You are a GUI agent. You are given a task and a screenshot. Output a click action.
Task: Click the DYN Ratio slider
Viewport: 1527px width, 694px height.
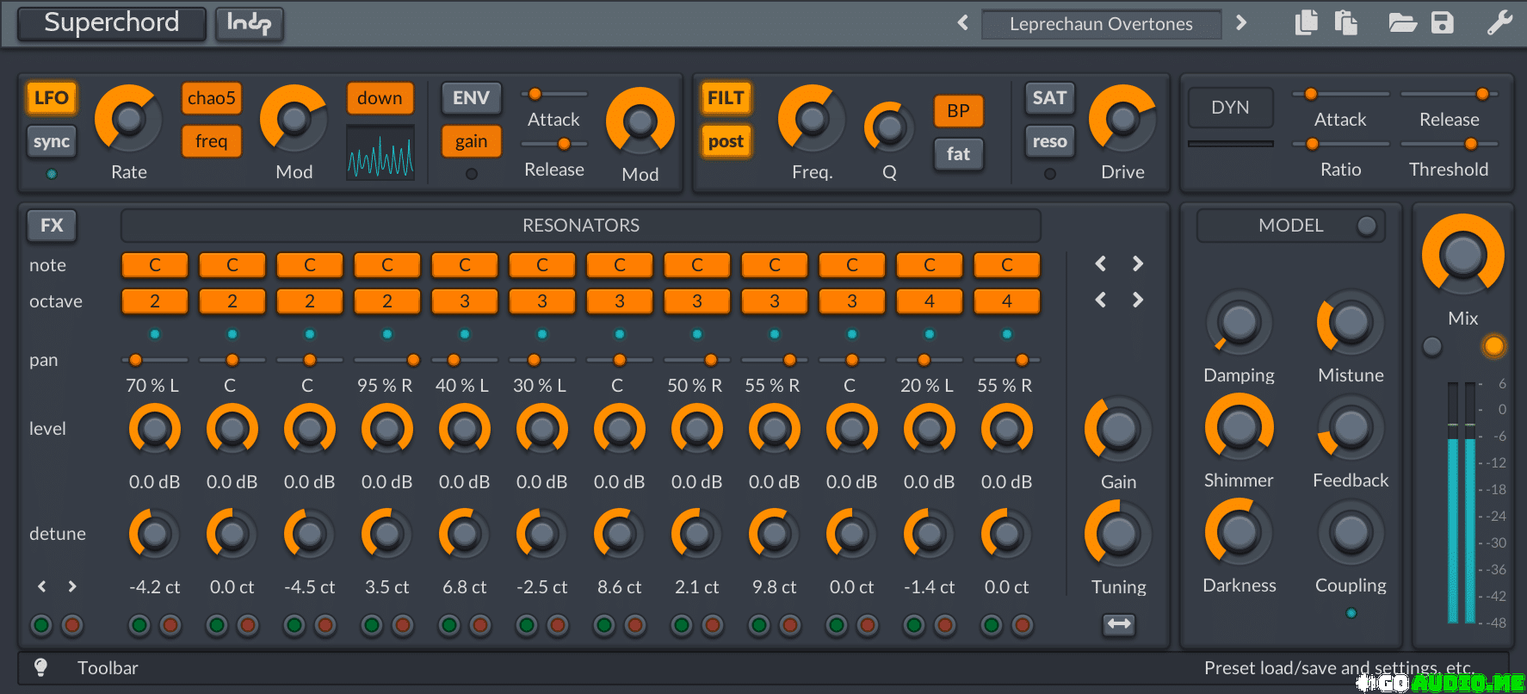1341,144
